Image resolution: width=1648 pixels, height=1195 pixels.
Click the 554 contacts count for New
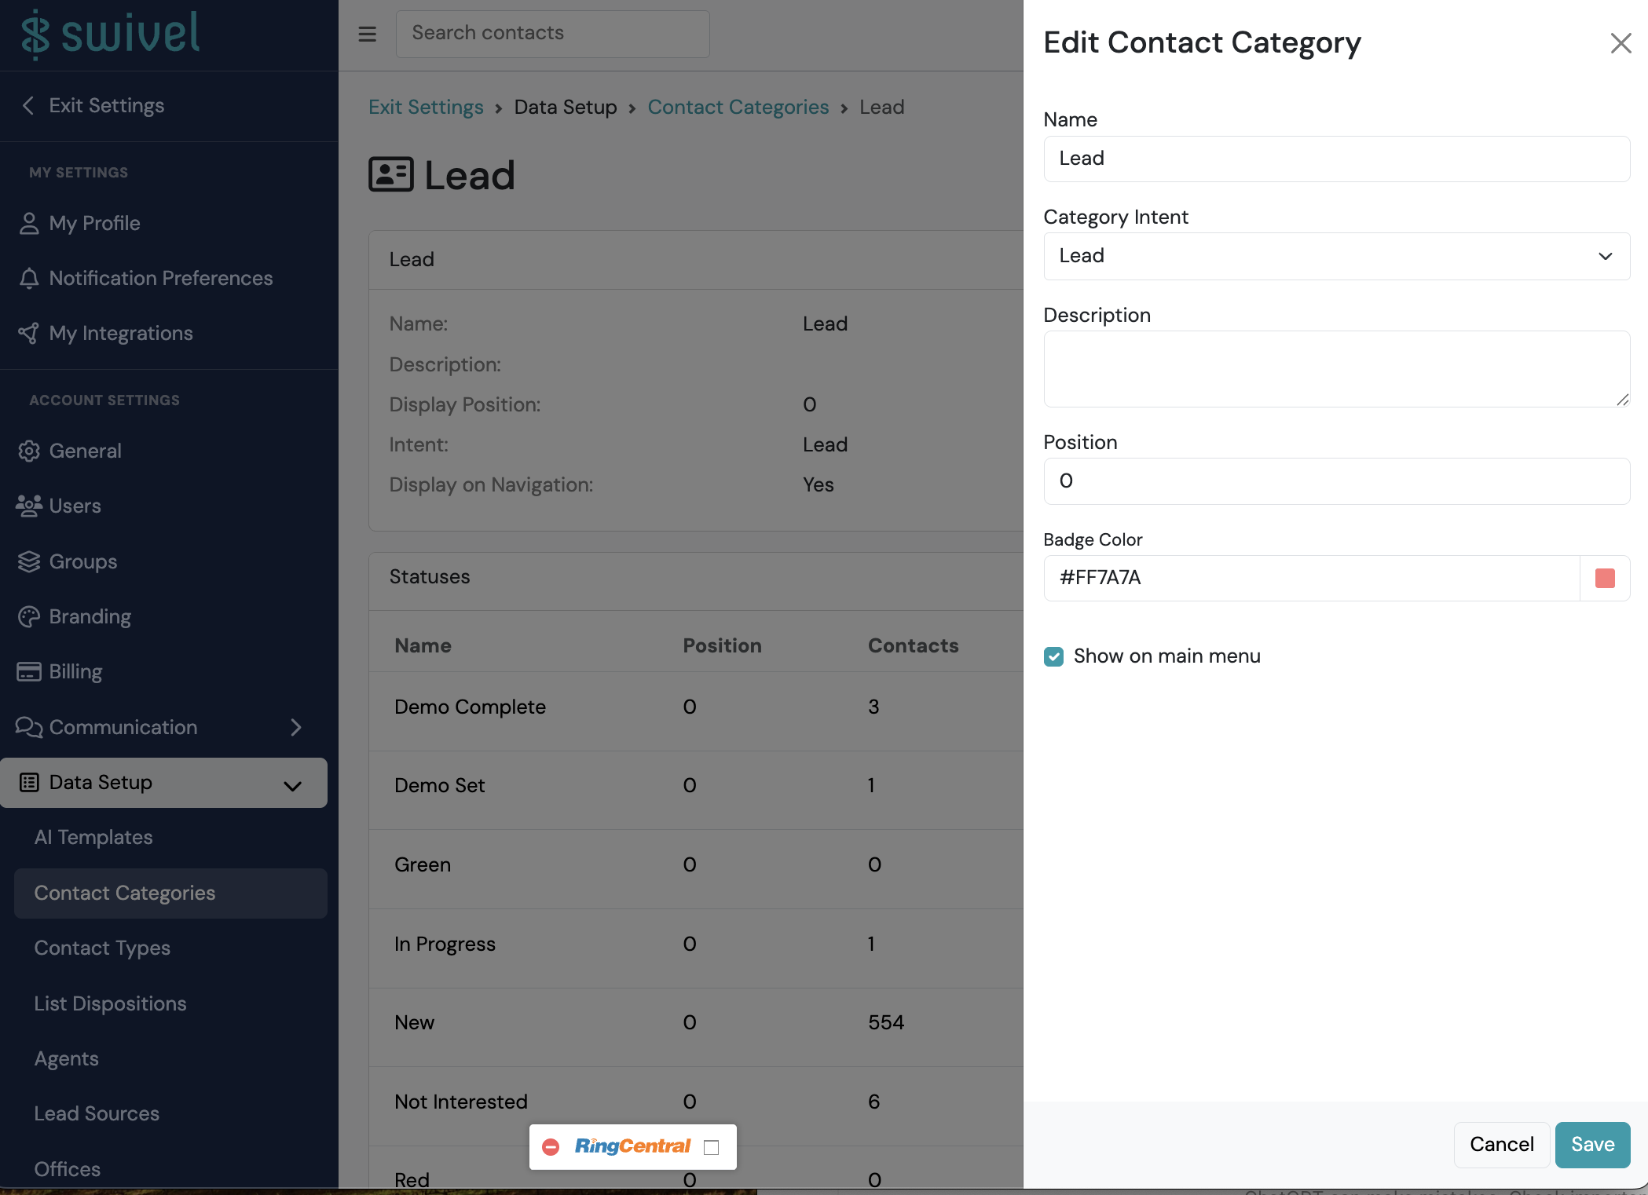point(885,1023)
